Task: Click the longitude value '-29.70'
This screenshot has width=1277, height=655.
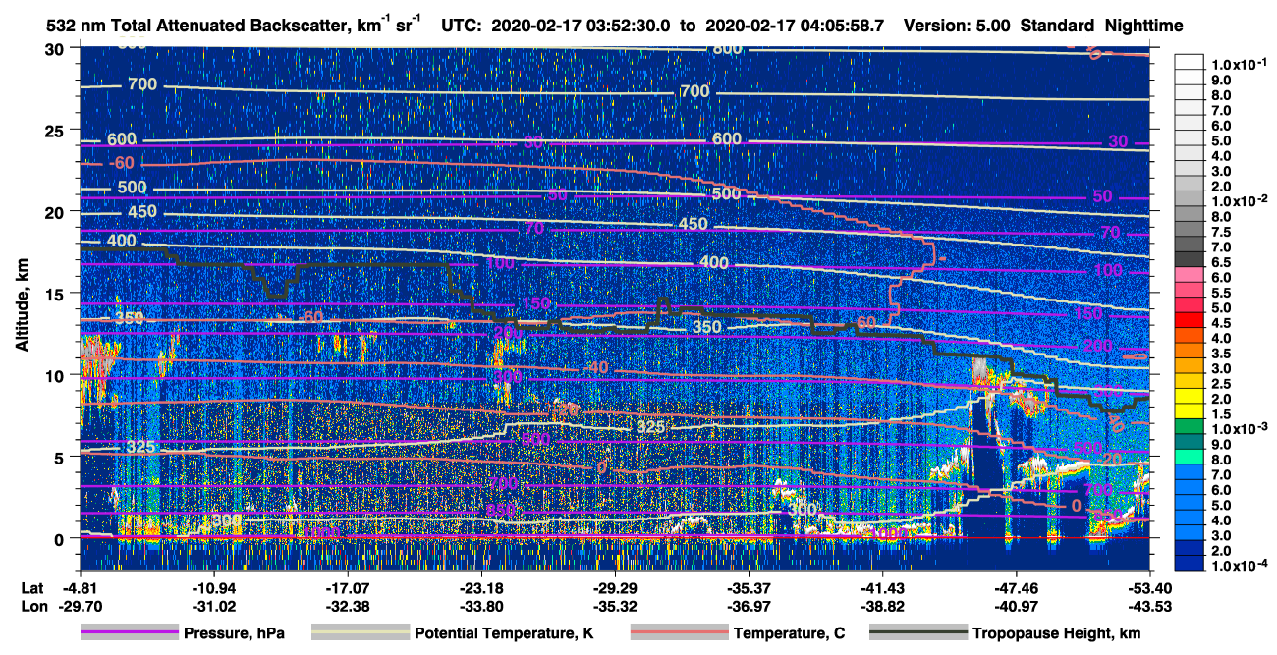Action: coord(81,606)
